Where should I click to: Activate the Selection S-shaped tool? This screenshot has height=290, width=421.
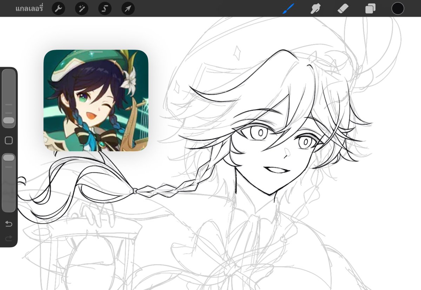click(105, 8)
